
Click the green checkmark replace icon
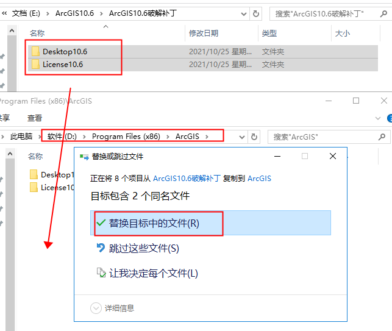(101, 222)
